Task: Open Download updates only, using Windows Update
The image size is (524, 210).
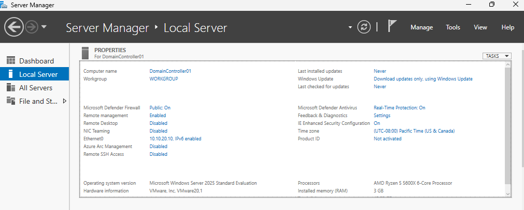Action: [423, 79]
